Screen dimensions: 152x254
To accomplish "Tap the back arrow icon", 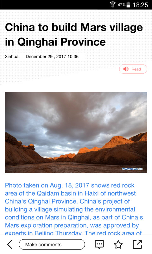I will (10, 244).
